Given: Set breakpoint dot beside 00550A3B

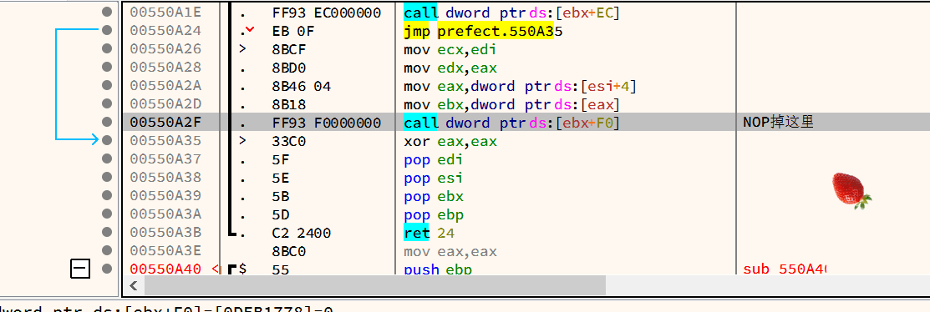Looking at the screenshot, I should [x=107, y=232].
